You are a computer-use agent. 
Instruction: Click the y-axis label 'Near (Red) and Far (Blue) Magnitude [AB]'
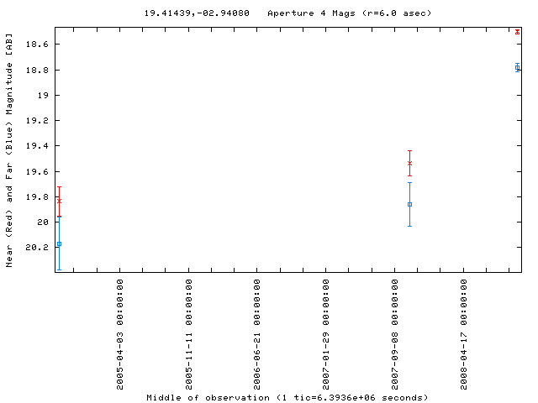[9, 150]
